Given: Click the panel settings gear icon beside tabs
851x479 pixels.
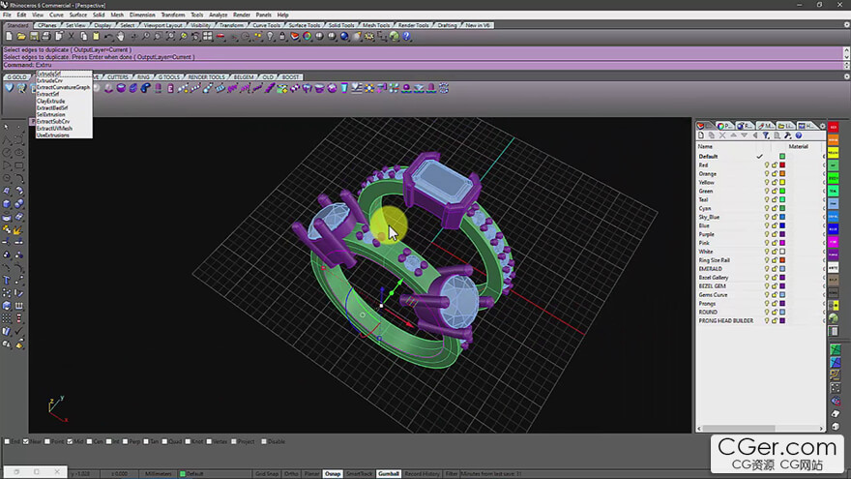Looking at the screenshot, I should (x=822, y=126).
